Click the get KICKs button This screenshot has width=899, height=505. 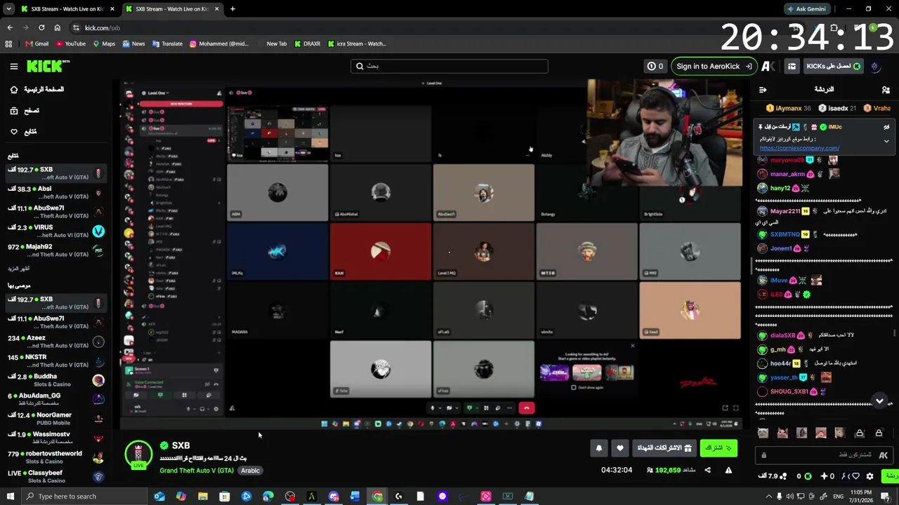[833, 66]
